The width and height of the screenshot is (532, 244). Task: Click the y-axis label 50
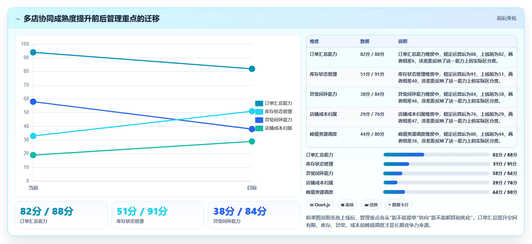[26, 112]
